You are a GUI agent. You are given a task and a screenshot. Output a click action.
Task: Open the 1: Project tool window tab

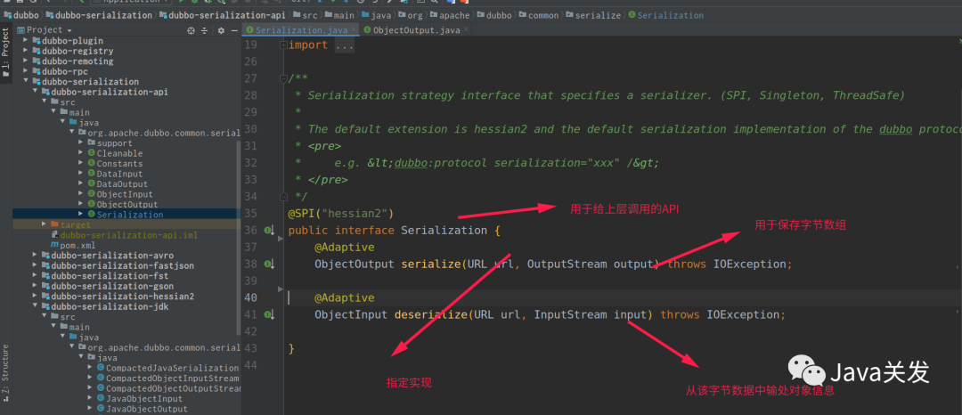[x=5, y=53]
